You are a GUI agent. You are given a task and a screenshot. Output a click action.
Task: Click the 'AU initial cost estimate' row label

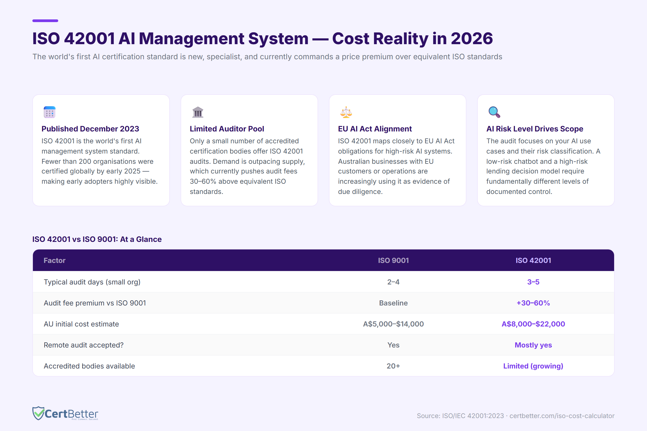click(81, 324)
